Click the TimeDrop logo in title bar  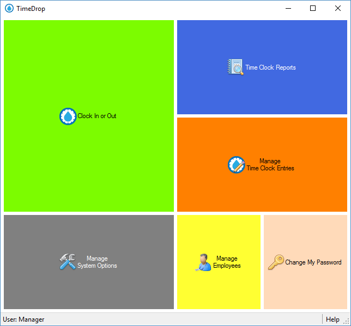click(9, 9)
